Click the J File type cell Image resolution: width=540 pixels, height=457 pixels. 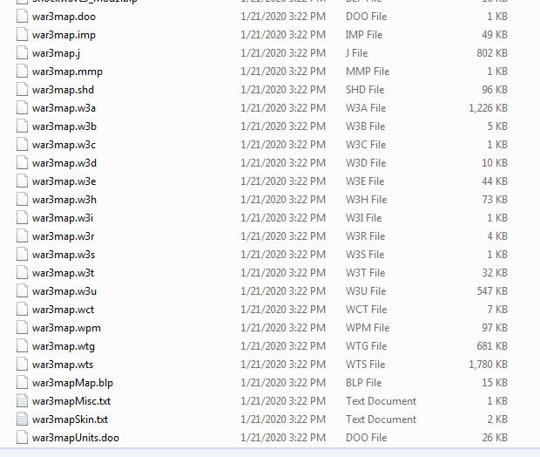tap(356, 53)
